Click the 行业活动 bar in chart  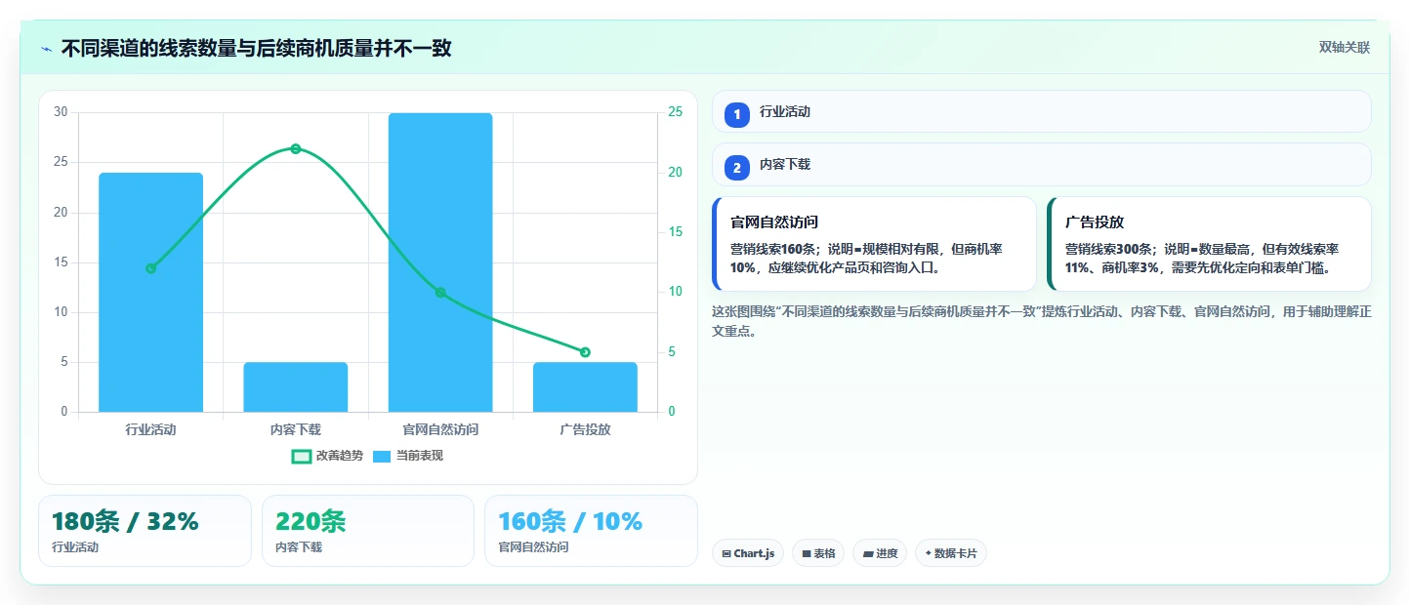[150, 292]
